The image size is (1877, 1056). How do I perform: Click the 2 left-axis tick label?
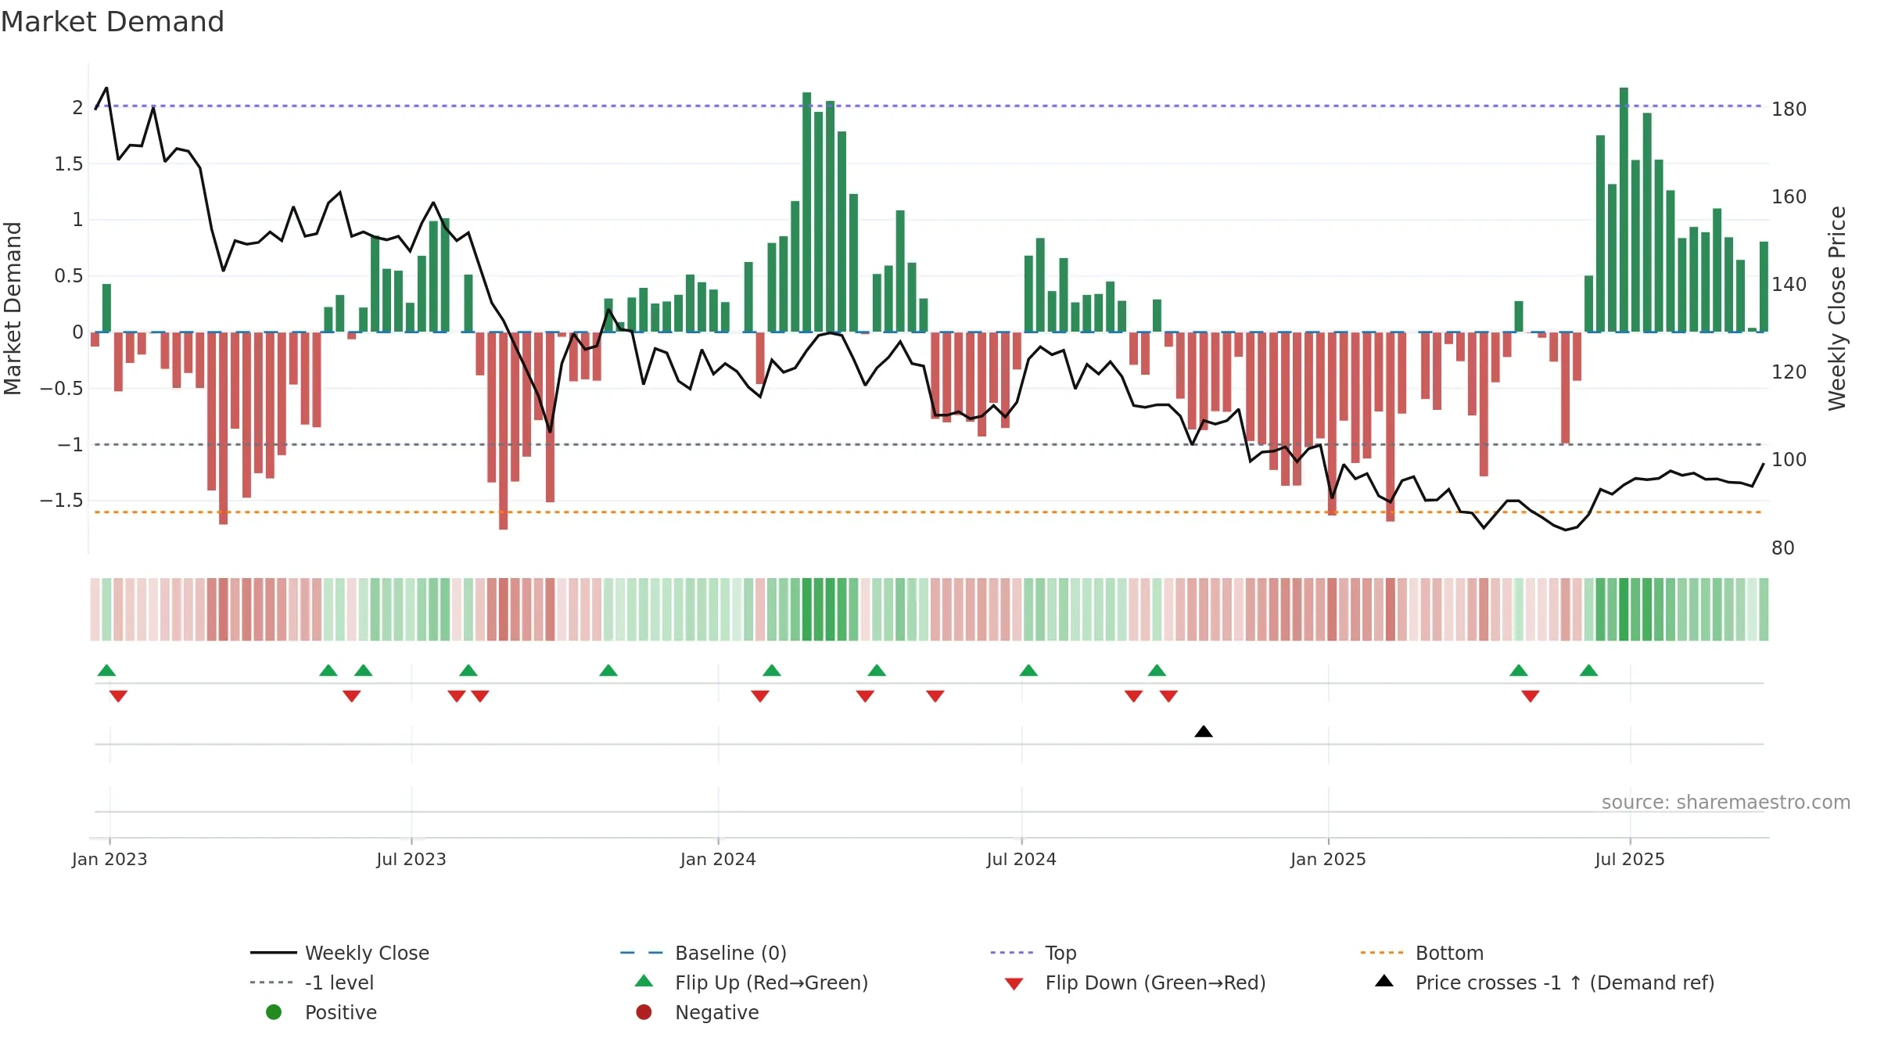pos(77,107)
